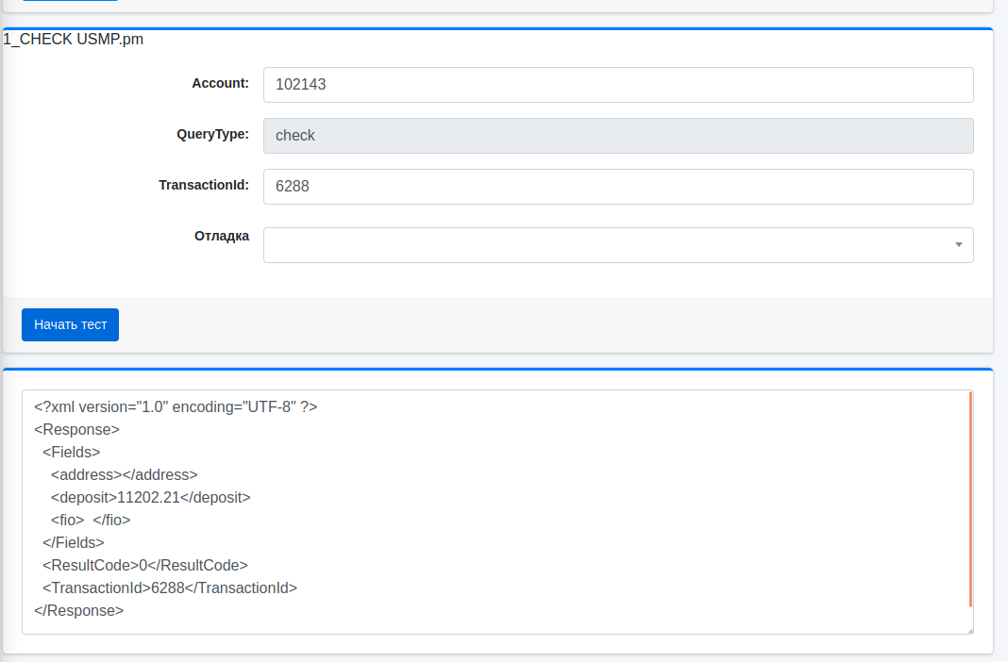Image resolution: width=1008 pixels, height=662 pixels.
Task: Click the fio tag line in response
Action: (x=91, y=520)
